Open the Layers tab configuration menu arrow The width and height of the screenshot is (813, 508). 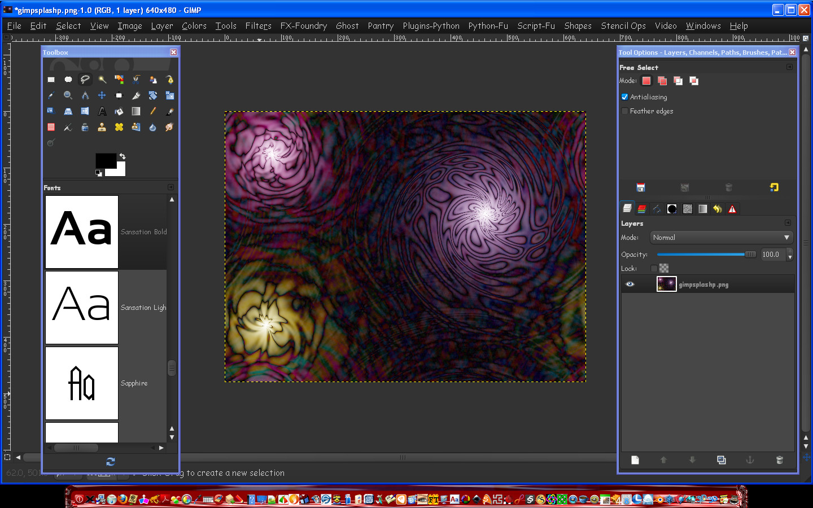point(788,223)
